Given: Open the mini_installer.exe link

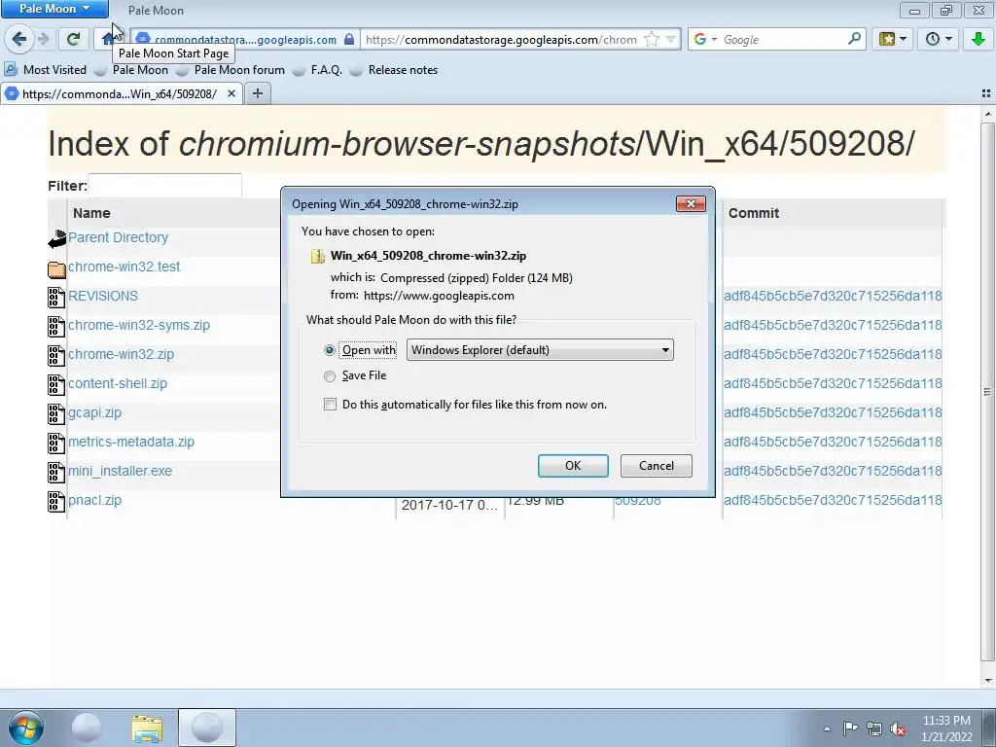Looking at the screenshot, I should click(120, 472).
